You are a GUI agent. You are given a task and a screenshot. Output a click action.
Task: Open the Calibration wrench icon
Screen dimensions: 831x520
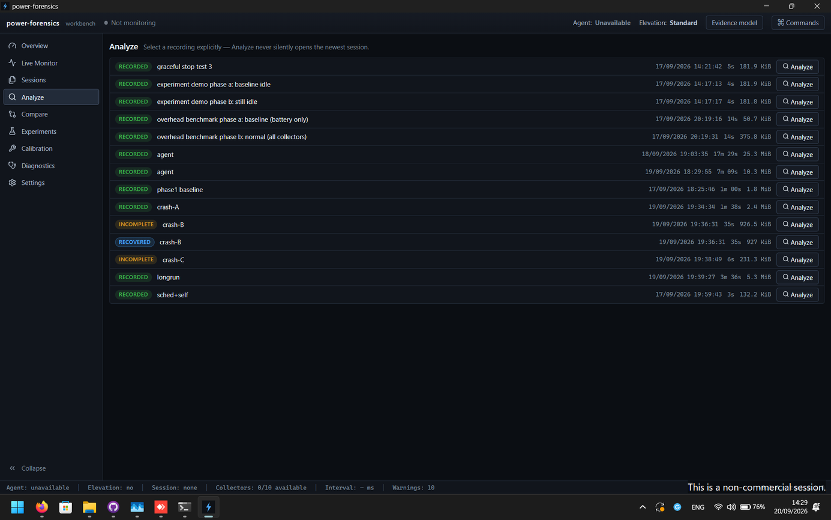[x=12, y=148]
